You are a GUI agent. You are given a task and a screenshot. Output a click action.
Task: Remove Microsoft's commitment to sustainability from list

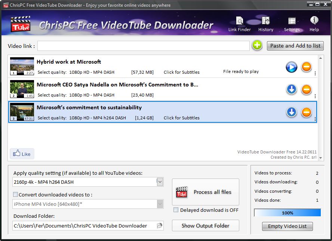point(306,112)
